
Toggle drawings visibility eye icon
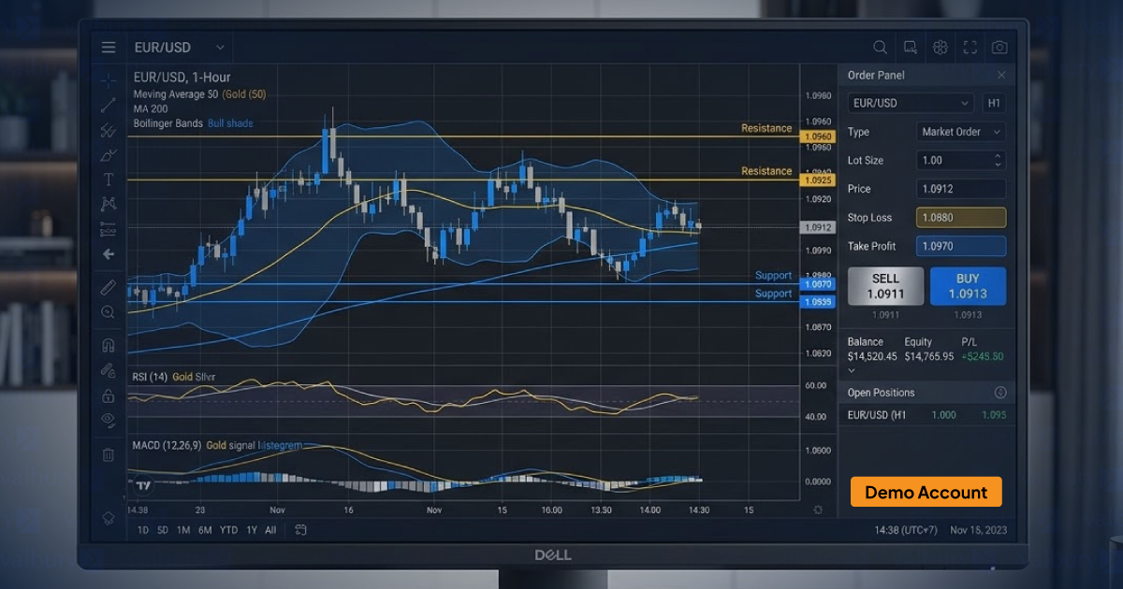click(109, 420)
